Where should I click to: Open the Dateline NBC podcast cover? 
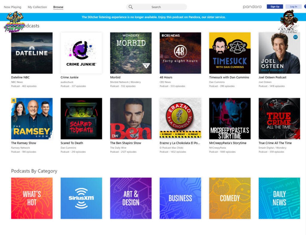tap(32, 53)
